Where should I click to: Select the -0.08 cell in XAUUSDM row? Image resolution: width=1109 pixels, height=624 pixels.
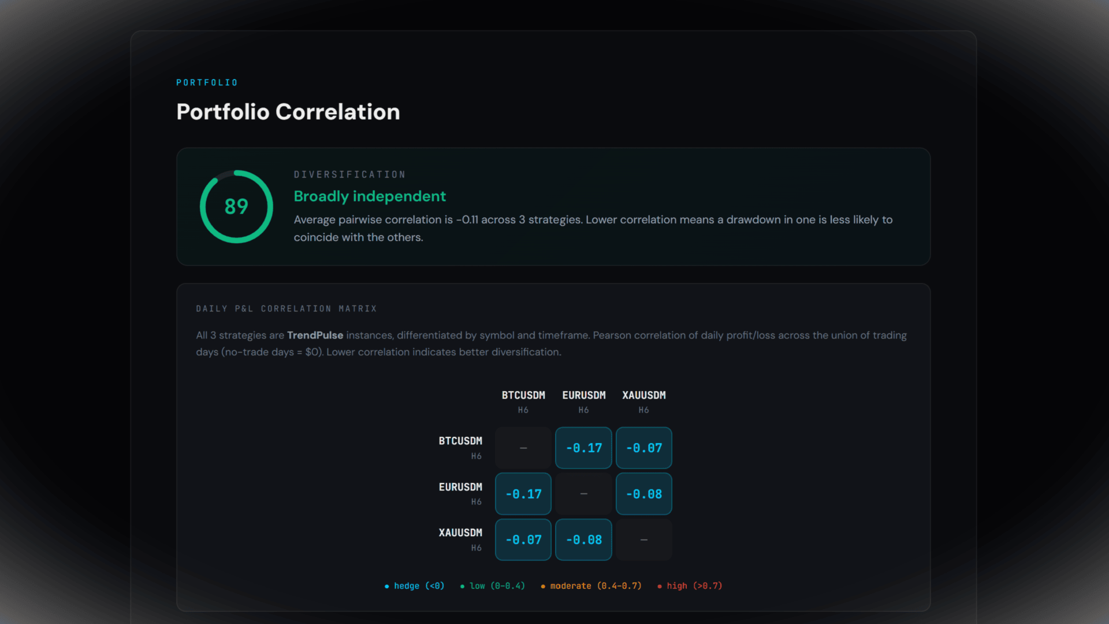(583, 540)
